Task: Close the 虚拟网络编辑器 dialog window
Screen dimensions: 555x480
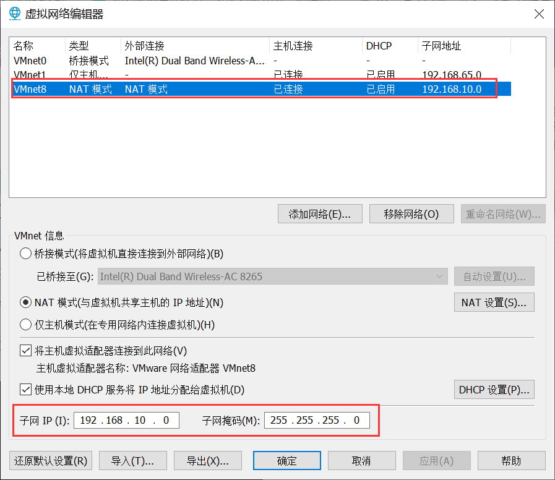Action: pyautogui.click(x=539, y=14)
